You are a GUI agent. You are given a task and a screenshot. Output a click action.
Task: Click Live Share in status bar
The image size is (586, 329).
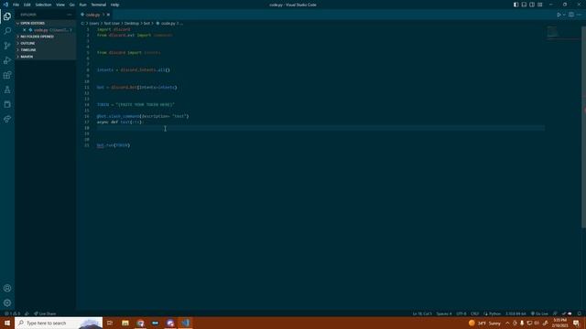click(45, 313)
